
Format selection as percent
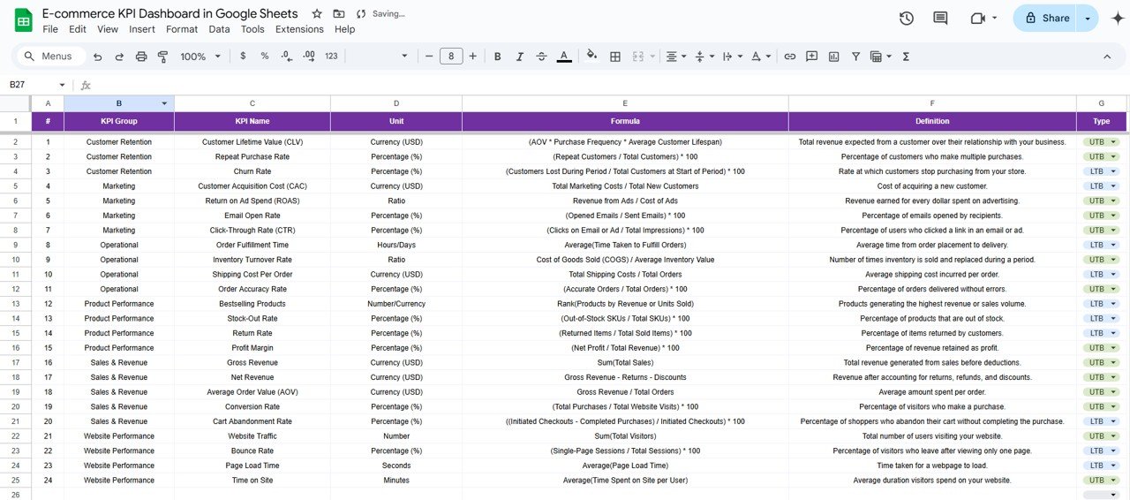(x=265, y=57)
